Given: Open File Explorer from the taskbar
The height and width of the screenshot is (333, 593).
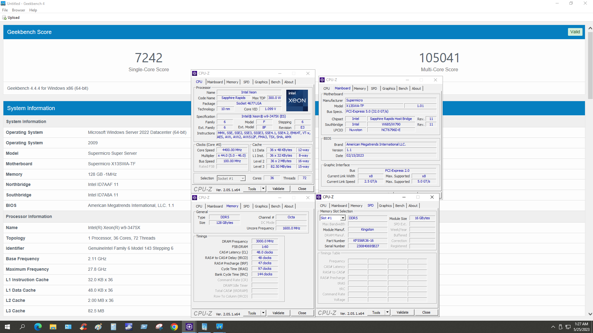Looking at the screenshot, I should tap(53, 327).
